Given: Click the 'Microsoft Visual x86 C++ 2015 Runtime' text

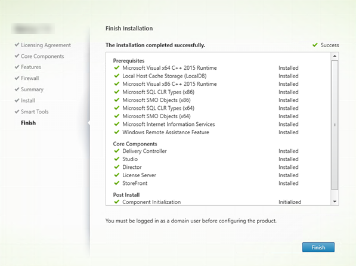Looking at the screenshot, I should pyautogui.click(x=169, y=84).
